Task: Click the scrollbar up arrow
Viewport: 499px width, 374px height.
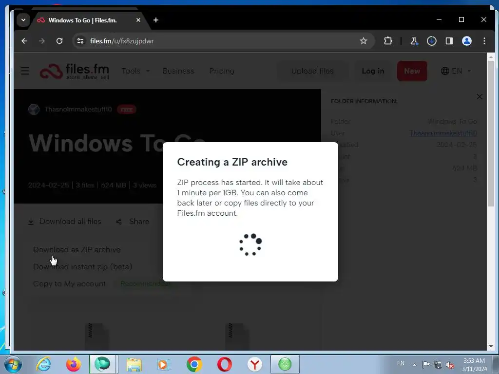Action: [491, 57]
